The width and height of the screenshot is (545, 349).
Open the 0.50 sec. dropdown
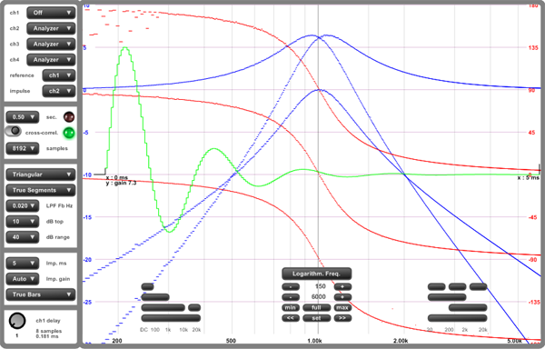22,117
